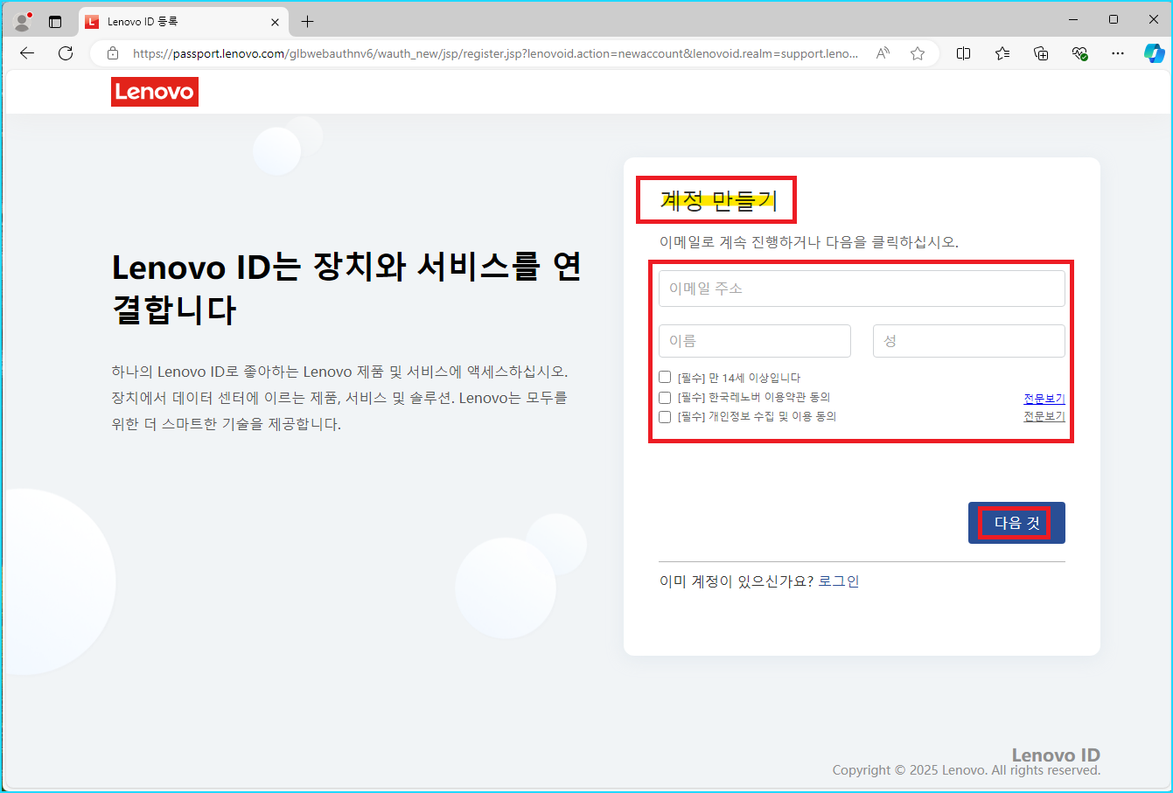Maximize the browser window
Screen dimensions: 1173x793
click(1114, 19)
